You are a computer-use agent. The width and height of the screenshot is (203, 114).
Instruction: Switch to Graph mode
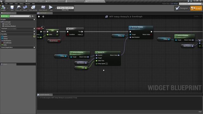pyautogui.click(x=196, y=8)
